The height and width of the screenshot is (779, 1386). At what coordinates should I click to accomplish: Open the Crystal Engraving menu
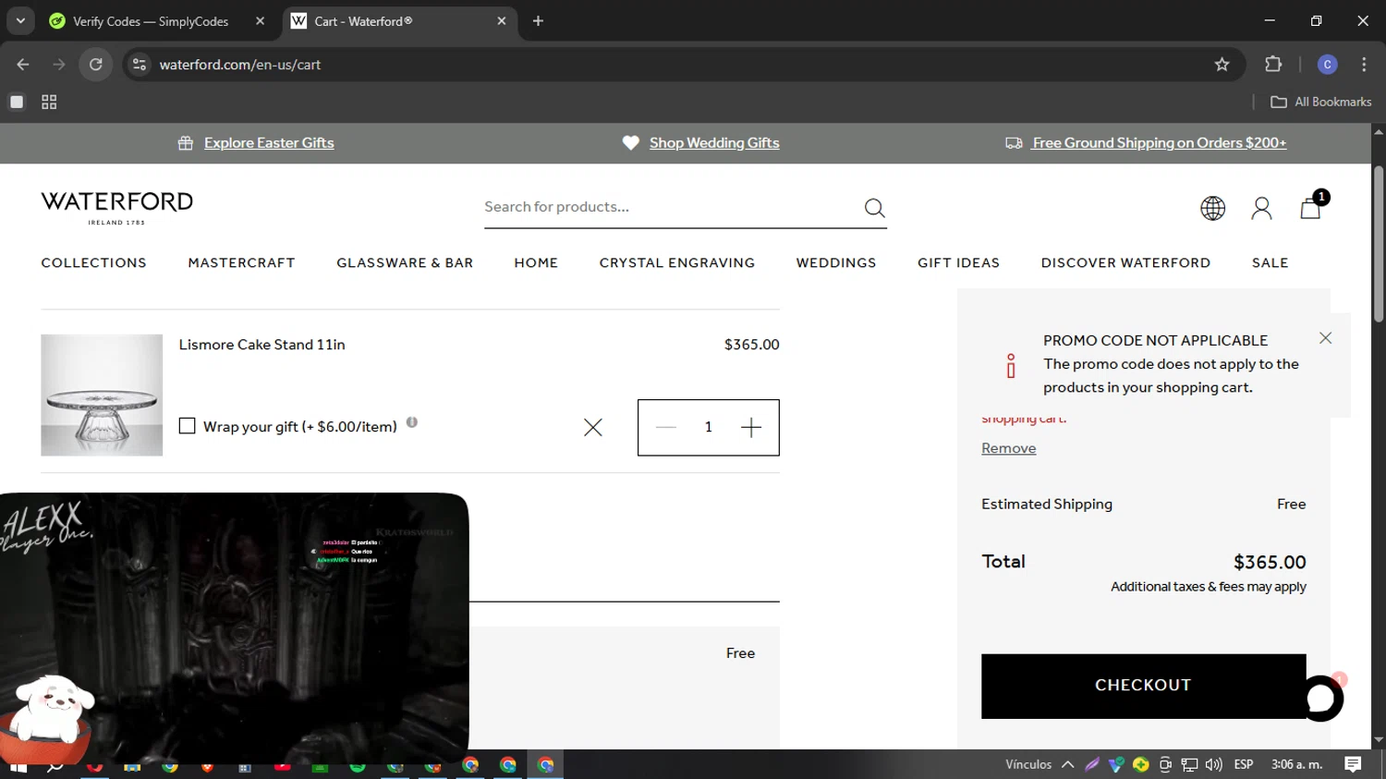pyautogui.click(x=676, y=262)
